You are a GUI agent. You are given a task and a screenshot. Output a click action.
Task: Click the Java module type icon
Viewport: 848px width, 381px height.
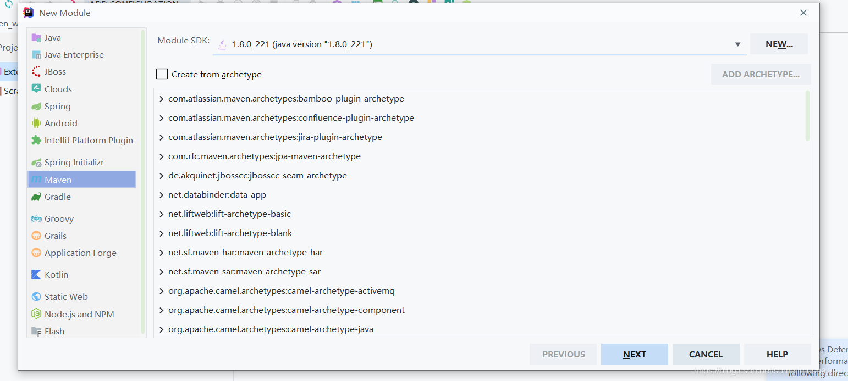(x=36, y=38)
